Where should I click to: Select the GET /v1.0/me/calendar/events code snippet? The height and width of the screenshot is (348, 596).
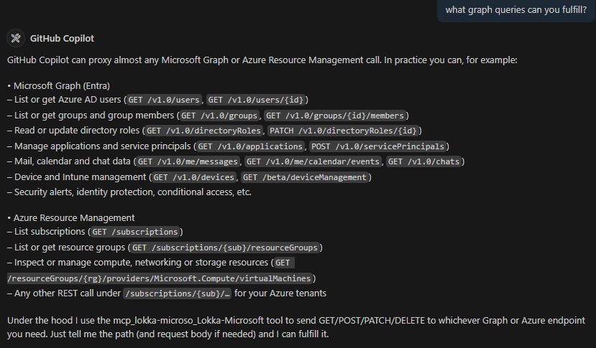tap(313, 161)
